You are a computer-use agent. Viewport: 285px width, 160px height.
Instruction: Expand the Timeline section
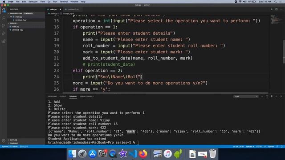point(14,143)
